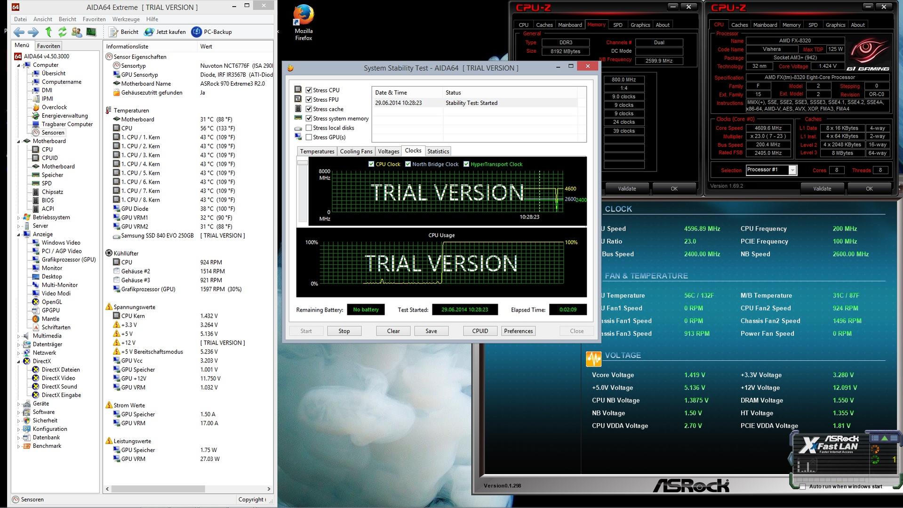Image resolution: width=903 pixels, height=508 pixels.
Task: Select Sensoren in the Computer tree
Action: click(x=53, y=133)
